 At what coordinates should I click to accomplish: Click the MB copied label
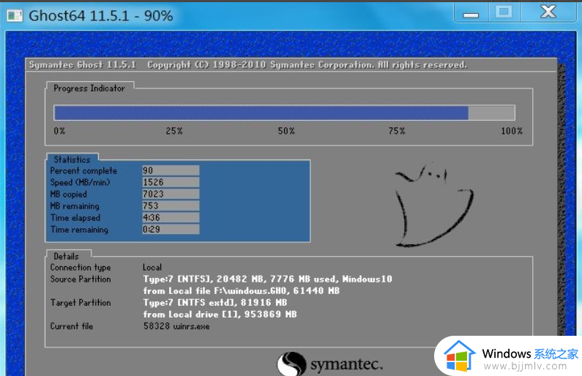point(68,195)
